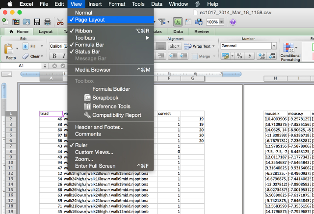Screen dimensions: 314x214
Task: Click the Comma Style icon
Action: [x=250, y=56]
